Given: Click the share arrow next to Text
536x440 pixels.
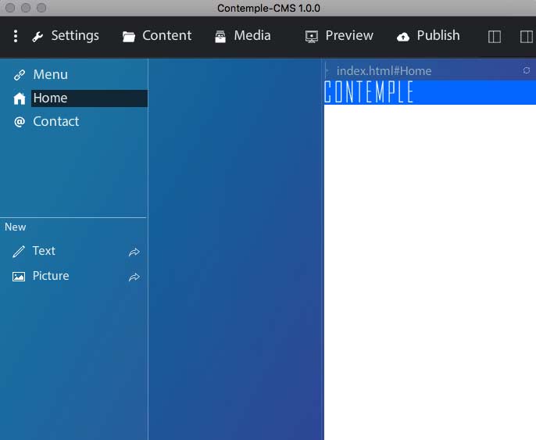Looking at the screenshot, I should pyautogui.click(x=134, y=252).
